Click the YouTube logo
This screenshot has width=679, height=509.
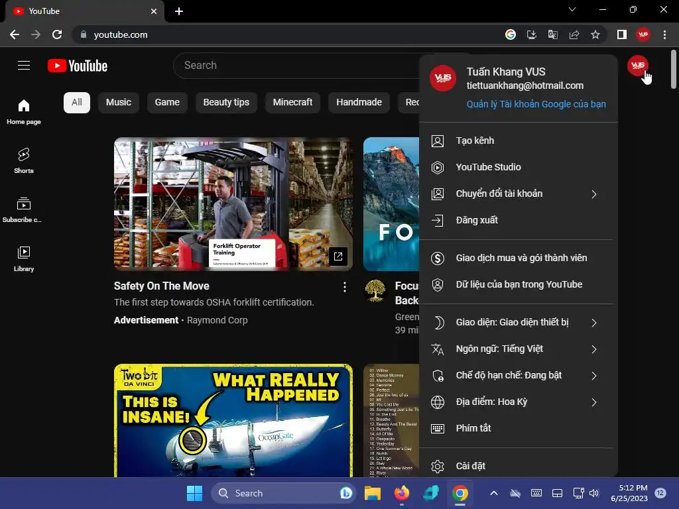78,66
